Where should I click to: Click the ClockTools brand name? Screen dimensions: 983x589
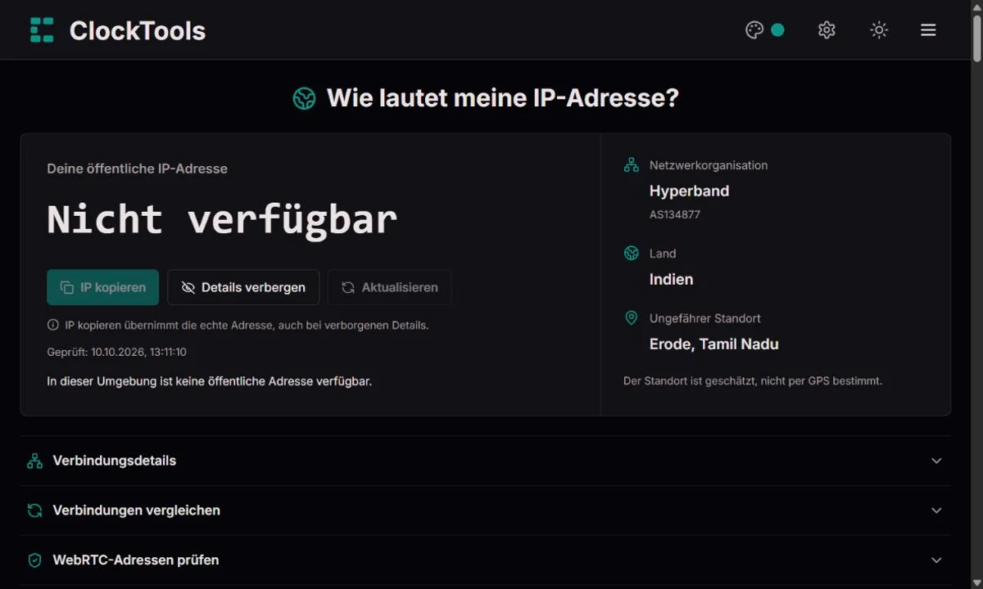(138, 30)
